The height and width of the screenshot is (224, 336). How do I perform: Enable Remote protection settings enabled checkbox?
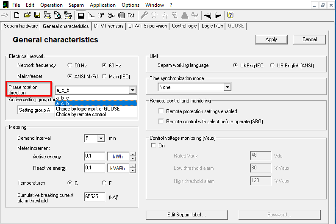point(161,111)
